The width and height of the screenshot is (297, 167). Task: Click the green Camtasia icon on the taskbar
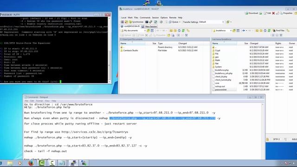click(x=41, y=163)
